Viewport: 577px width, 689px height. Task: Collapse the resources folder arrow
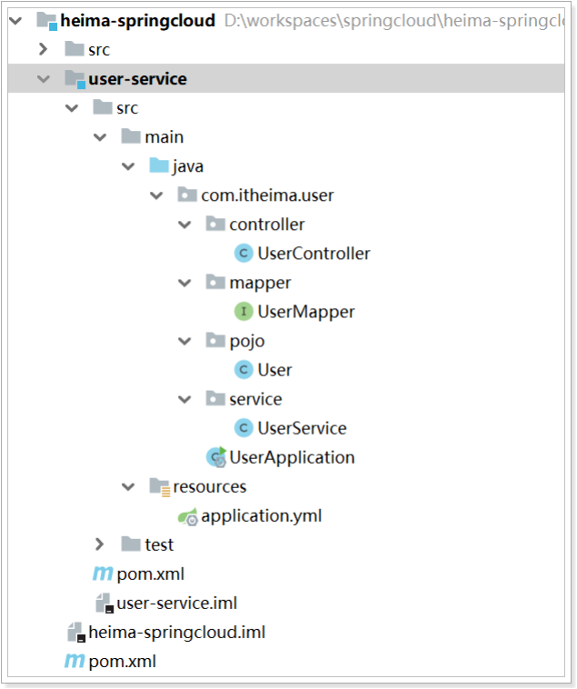click(128, 486)
